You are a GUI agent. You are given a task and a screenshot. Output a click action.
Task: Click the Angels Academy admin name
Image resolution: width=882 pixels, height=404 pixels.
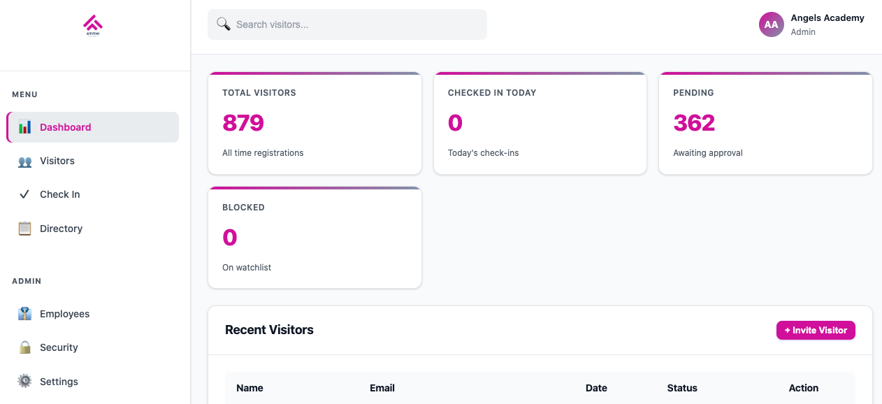pyautogui.click(x=827, y=17)
